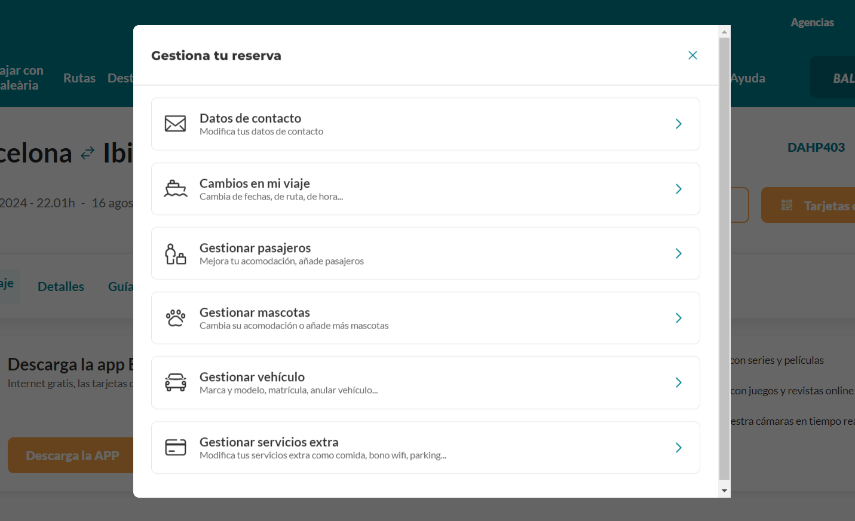Viewport: 855px width, 521px height.
Task: Click the credit card extra services icon
Action: (x=176, y=448)
